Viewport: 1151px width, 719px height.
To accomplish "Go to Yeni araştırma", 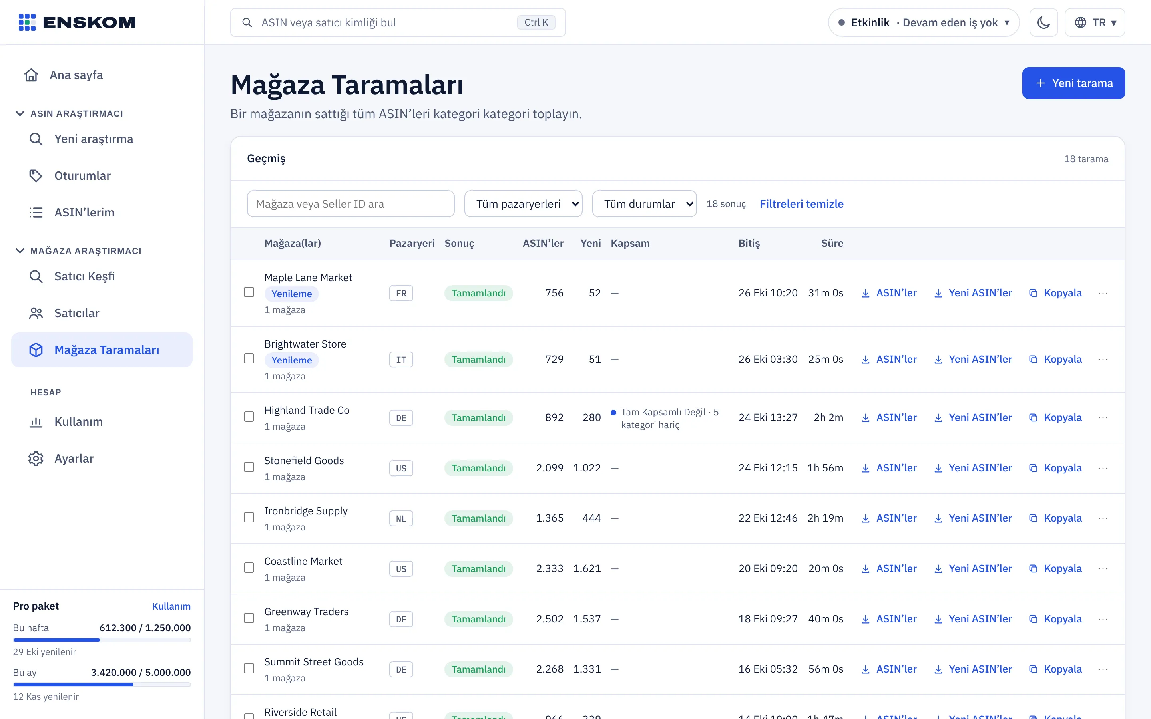I will [102, 139].
